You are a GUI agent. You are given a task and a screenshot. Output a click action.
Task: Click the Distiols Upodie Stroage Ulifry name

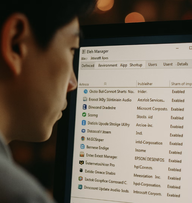tap(109, 124)
